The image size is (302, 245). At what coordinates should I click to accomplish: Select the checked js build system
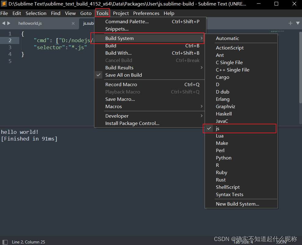[241, 129]
